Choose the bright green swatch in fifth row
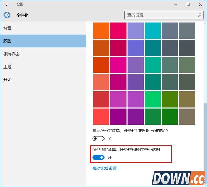 (153, 99)
